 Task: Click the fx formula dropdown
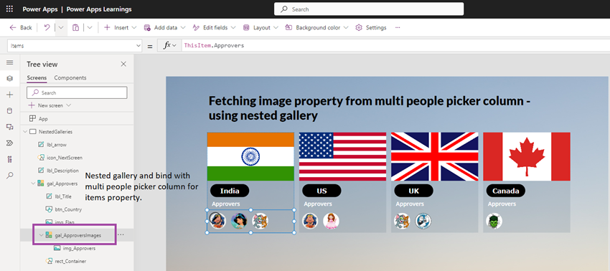169,45
